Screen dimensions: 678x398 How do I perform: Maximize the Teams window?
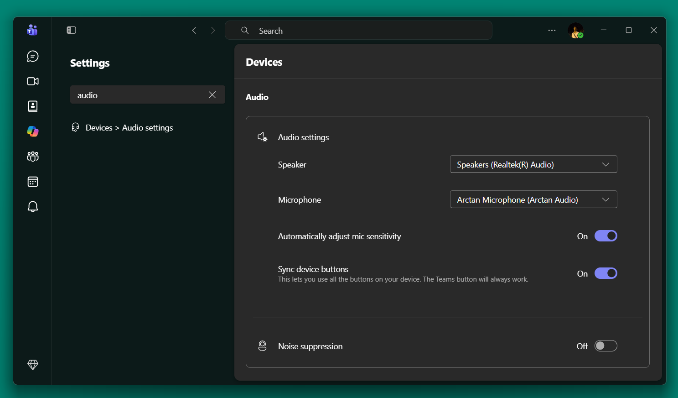(629, 30)
